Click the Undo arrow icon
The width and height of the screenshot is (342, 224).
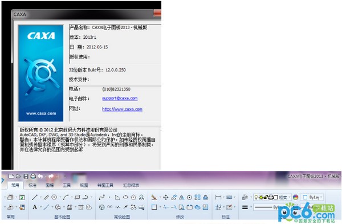click(40, 176)
